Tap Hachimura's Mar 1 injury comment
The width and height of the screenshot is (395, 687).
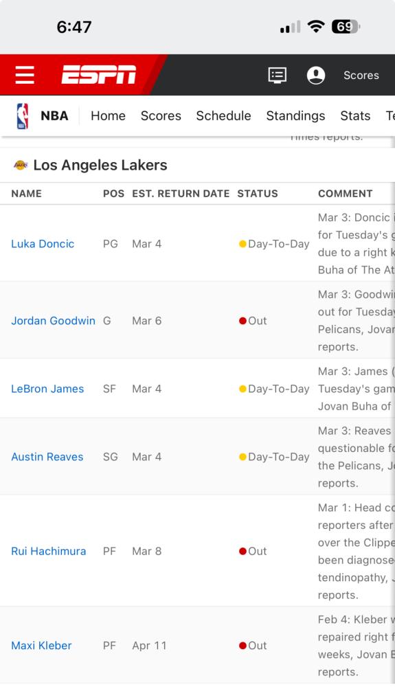tap(356, 551)
